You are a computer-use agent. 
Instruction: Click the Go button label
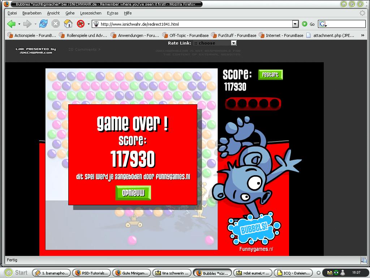click(312, 24)
